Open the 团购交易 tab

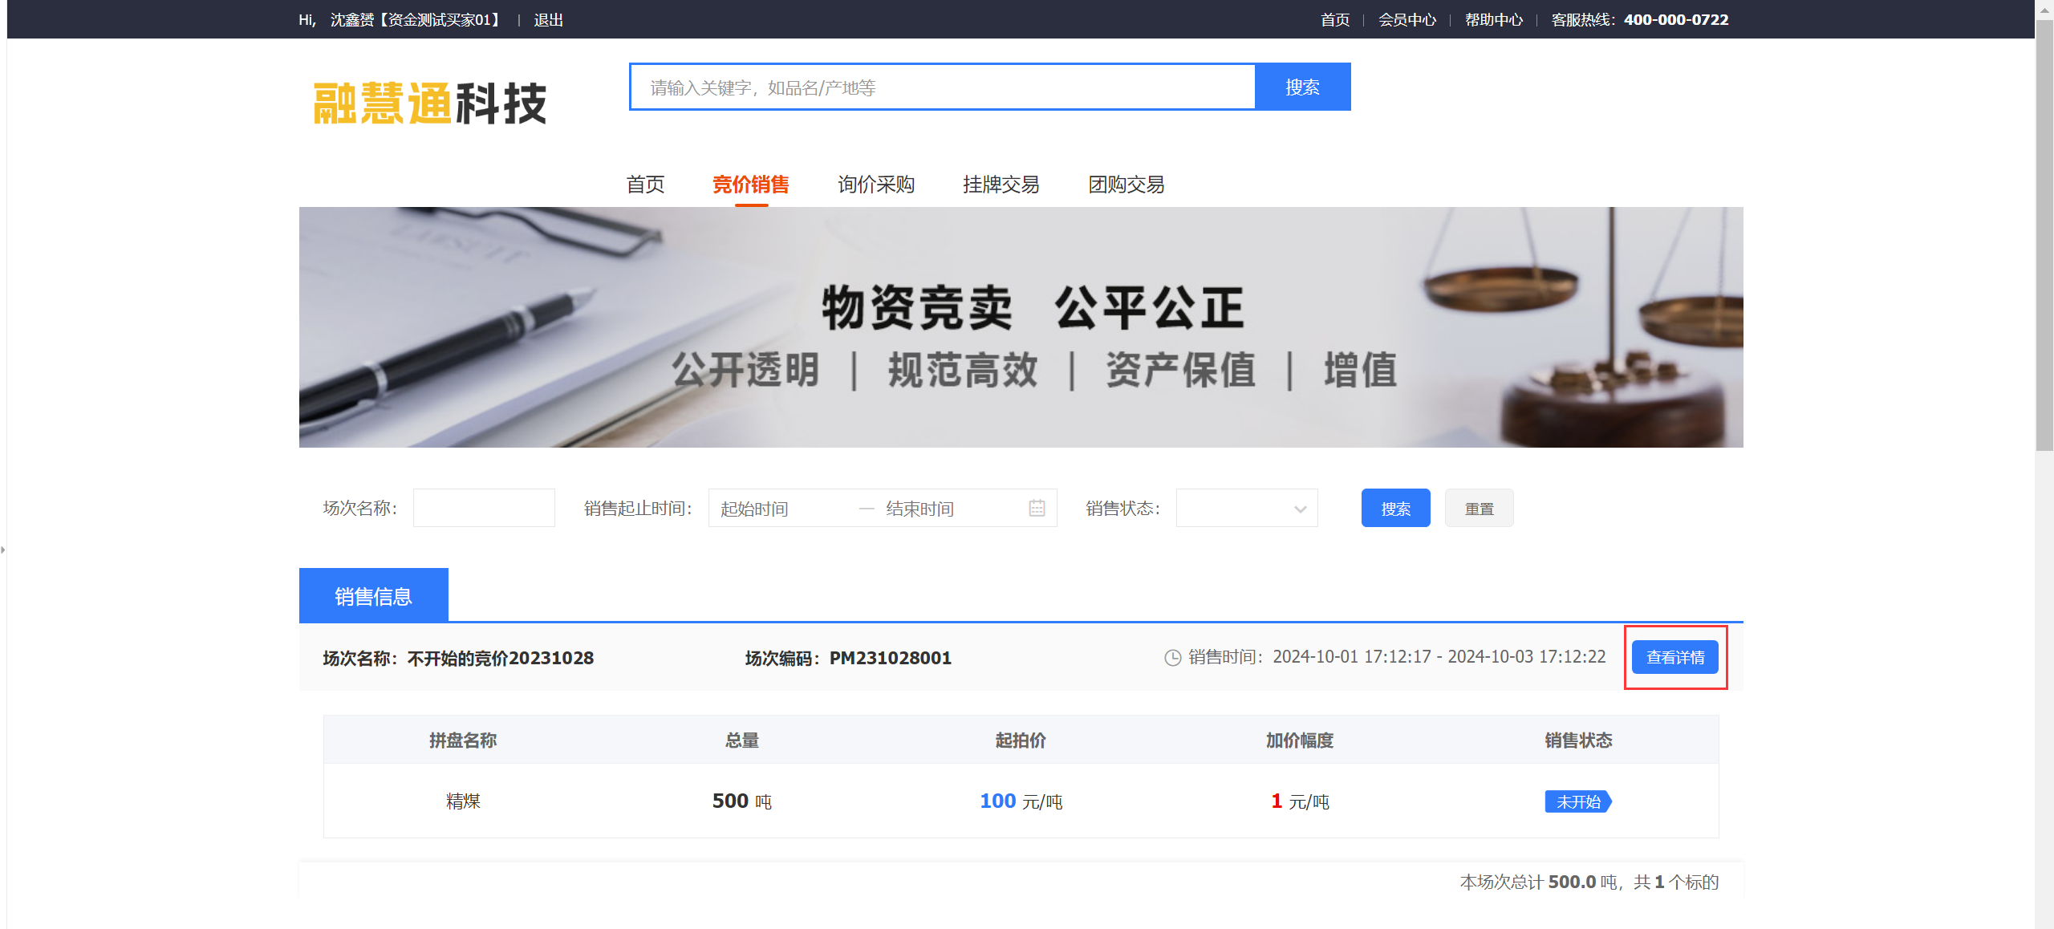click(x=1126, y=185)
